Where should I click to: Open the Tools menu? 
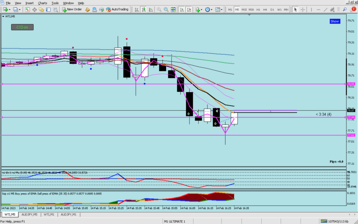pyautogui.click(x=55, y=3)
